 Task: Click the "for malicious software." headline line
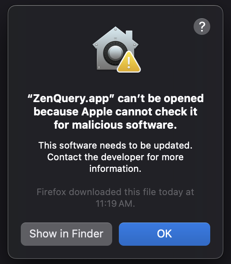(x=116, y=125)
